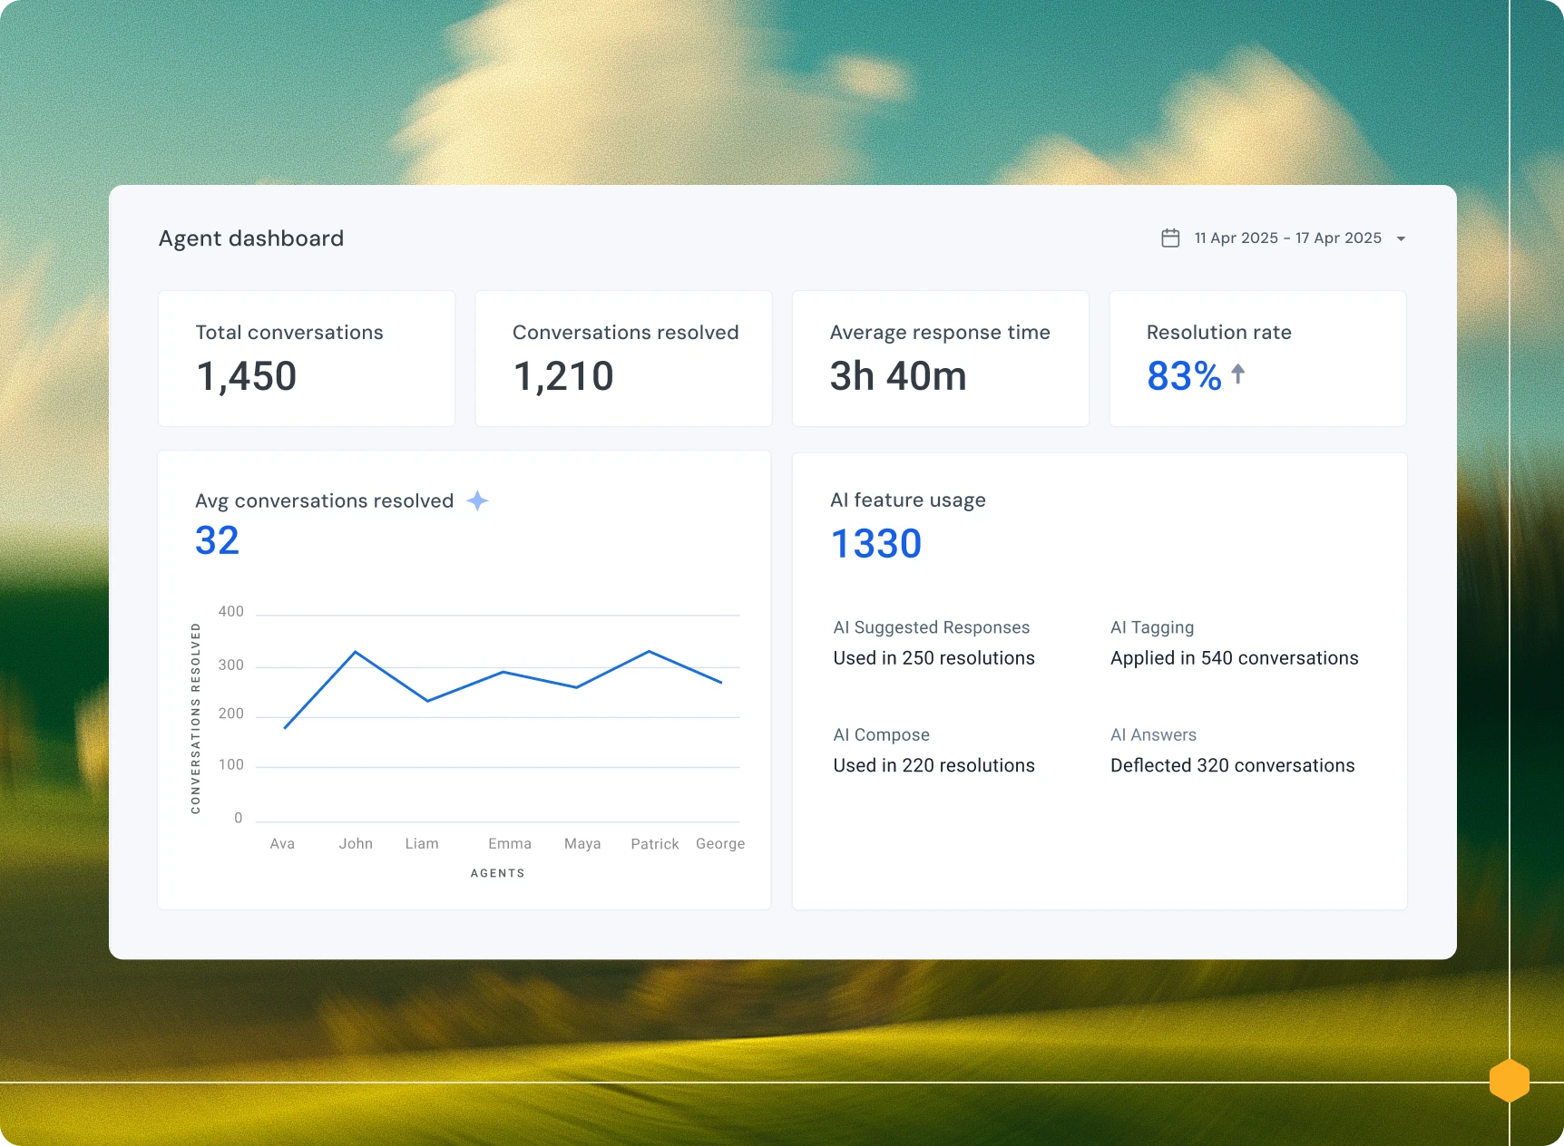This screenshot has height=1146, width=1564.
Task: Click the 1330 AI feature usage value
Action: coord(876,543)
